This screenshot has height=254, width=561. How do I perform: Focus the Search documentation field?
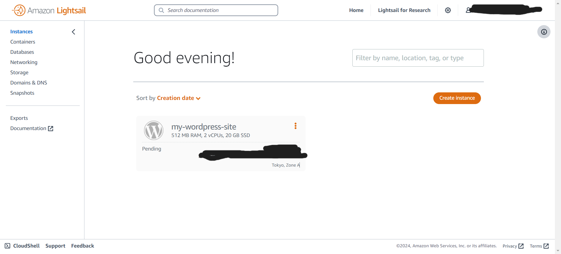point(216,10)
